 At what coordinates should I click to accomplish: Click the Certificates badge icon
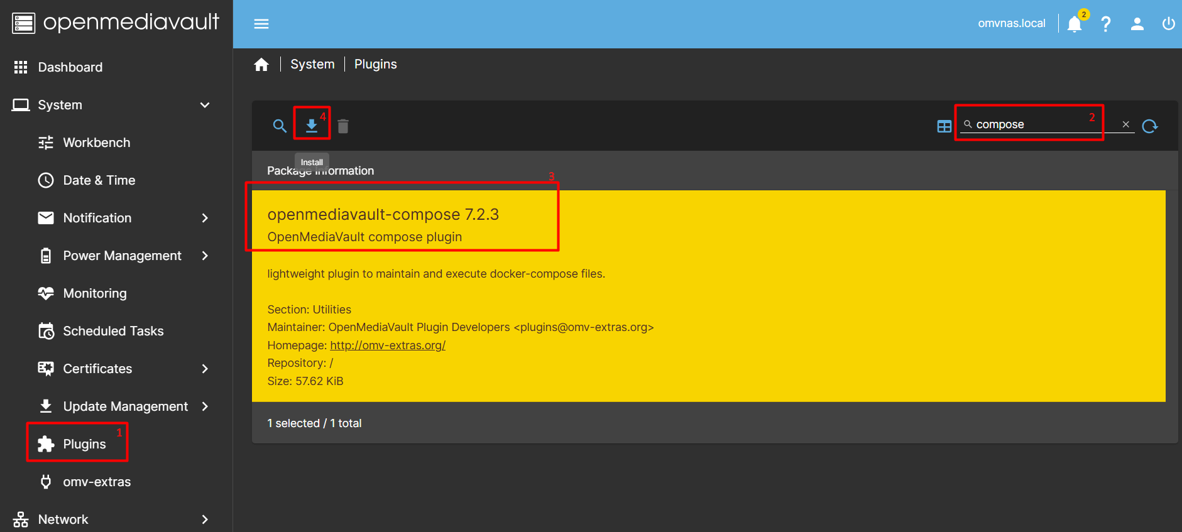[x=46, y=369]
